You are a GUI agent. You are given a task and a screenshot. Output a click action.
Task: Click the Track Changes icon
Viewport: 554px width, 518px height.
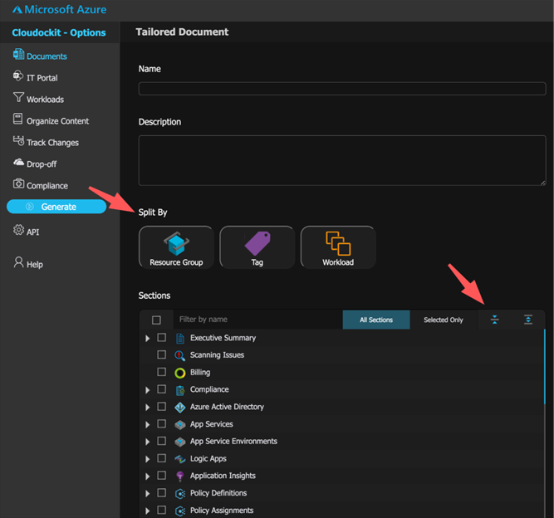click(x=18, y=140)
